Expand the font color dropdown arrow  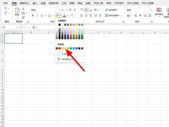(68, 16)
